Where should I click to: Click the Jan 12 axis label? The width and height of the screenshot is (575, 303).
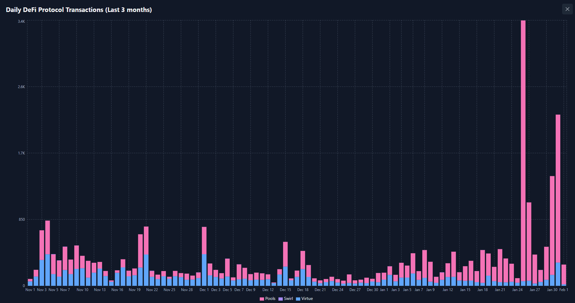448,290
